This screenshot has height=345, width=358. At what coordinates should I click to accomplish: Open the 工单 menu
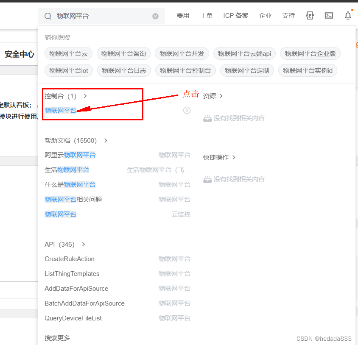click(207, 16)
